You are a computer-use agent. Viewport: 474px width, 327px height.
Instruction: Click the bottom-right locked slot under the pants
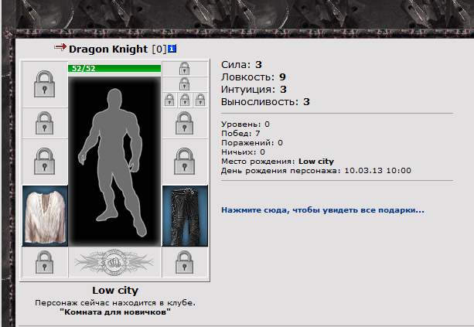pyautogui.click(x=185, y=262)
